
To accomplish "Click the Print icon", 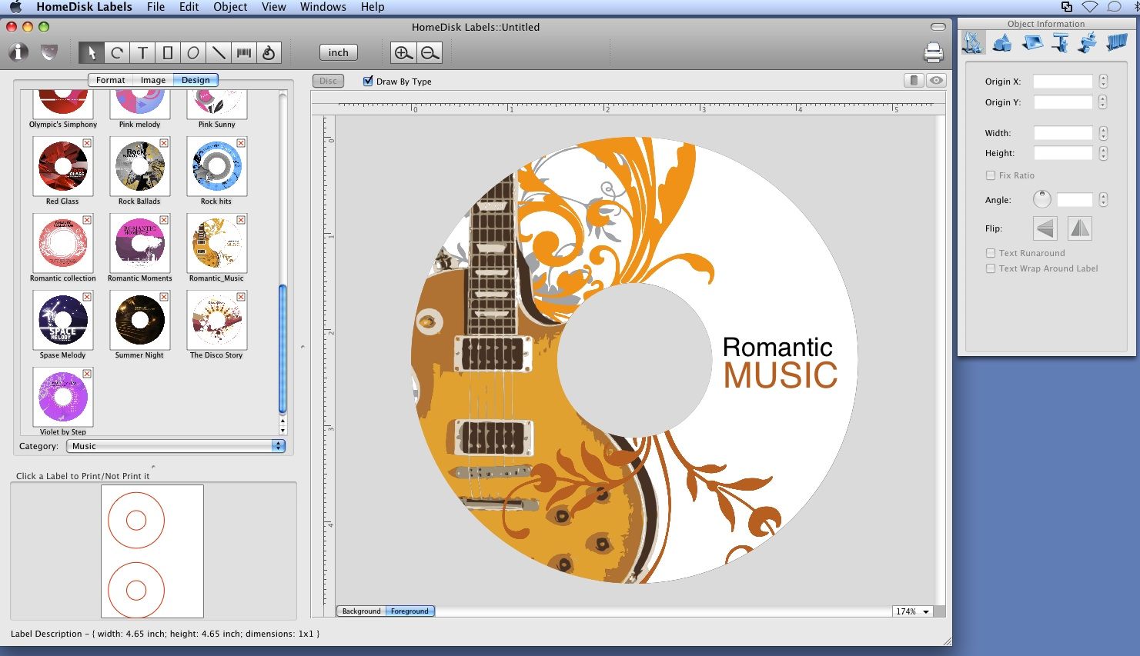I will [933, 52].
